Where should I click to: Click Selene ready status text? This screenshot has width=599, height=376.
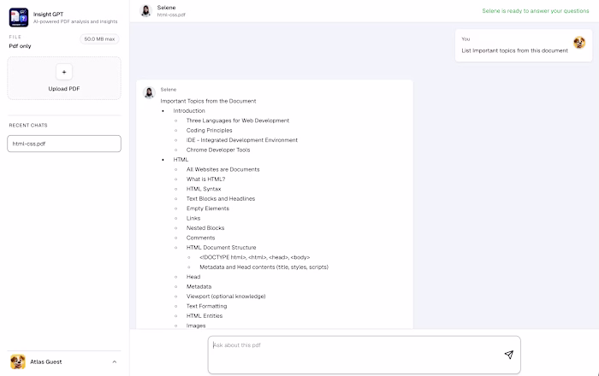535,10
